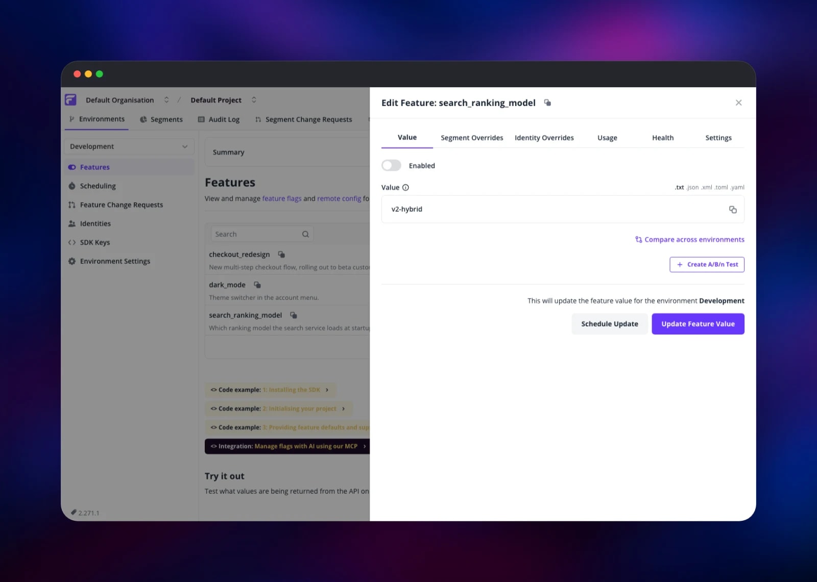Screen dimensions: 817x582
Task: Follow the remote config link
Action: [x=339, y=198]
